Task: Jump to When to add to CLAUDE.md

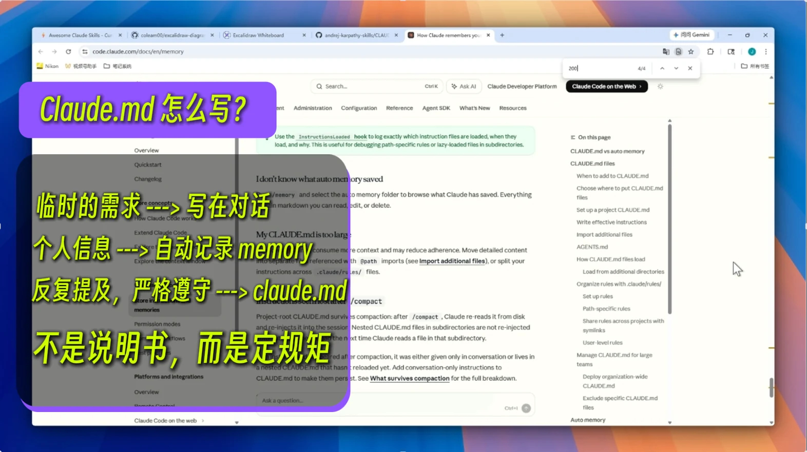Action: click(x=612, y=176)
